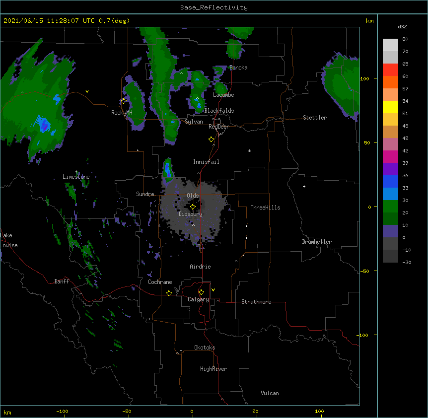Click the HighRiver label
428x418 pixels.
214,369
